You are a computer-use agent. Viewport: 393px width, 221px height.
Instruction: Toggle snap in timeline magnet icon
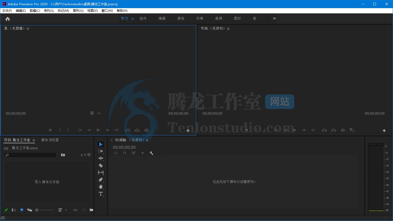[x=125, y=153]
